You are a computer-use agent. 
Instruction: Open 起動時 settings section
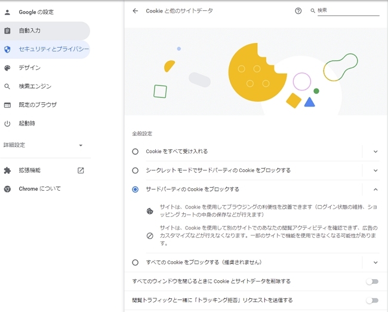coord(45,123)
